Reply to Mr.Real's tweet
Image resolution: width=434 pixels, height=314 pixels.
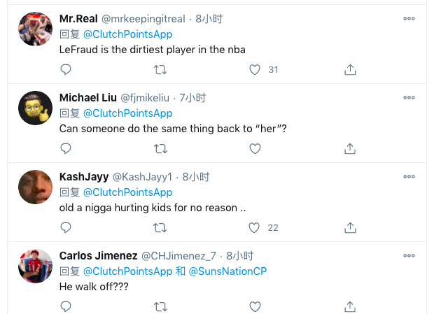[66, 69]
